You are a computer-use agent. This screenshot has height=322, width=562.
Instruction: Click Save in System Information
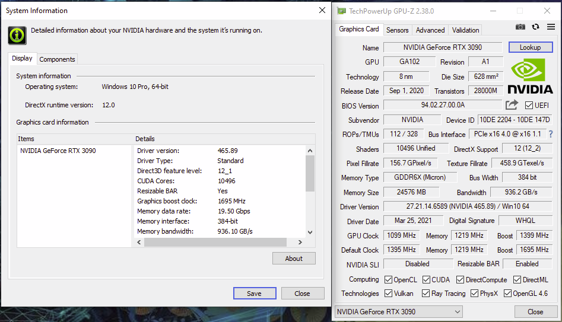coord(255,294)
